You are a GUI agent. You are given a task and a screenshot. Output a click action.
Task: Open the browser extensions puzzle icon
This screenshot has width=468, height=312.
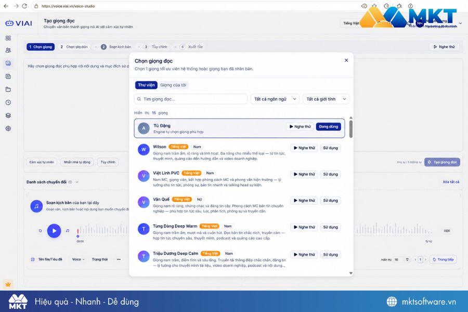tap(399, 6)
